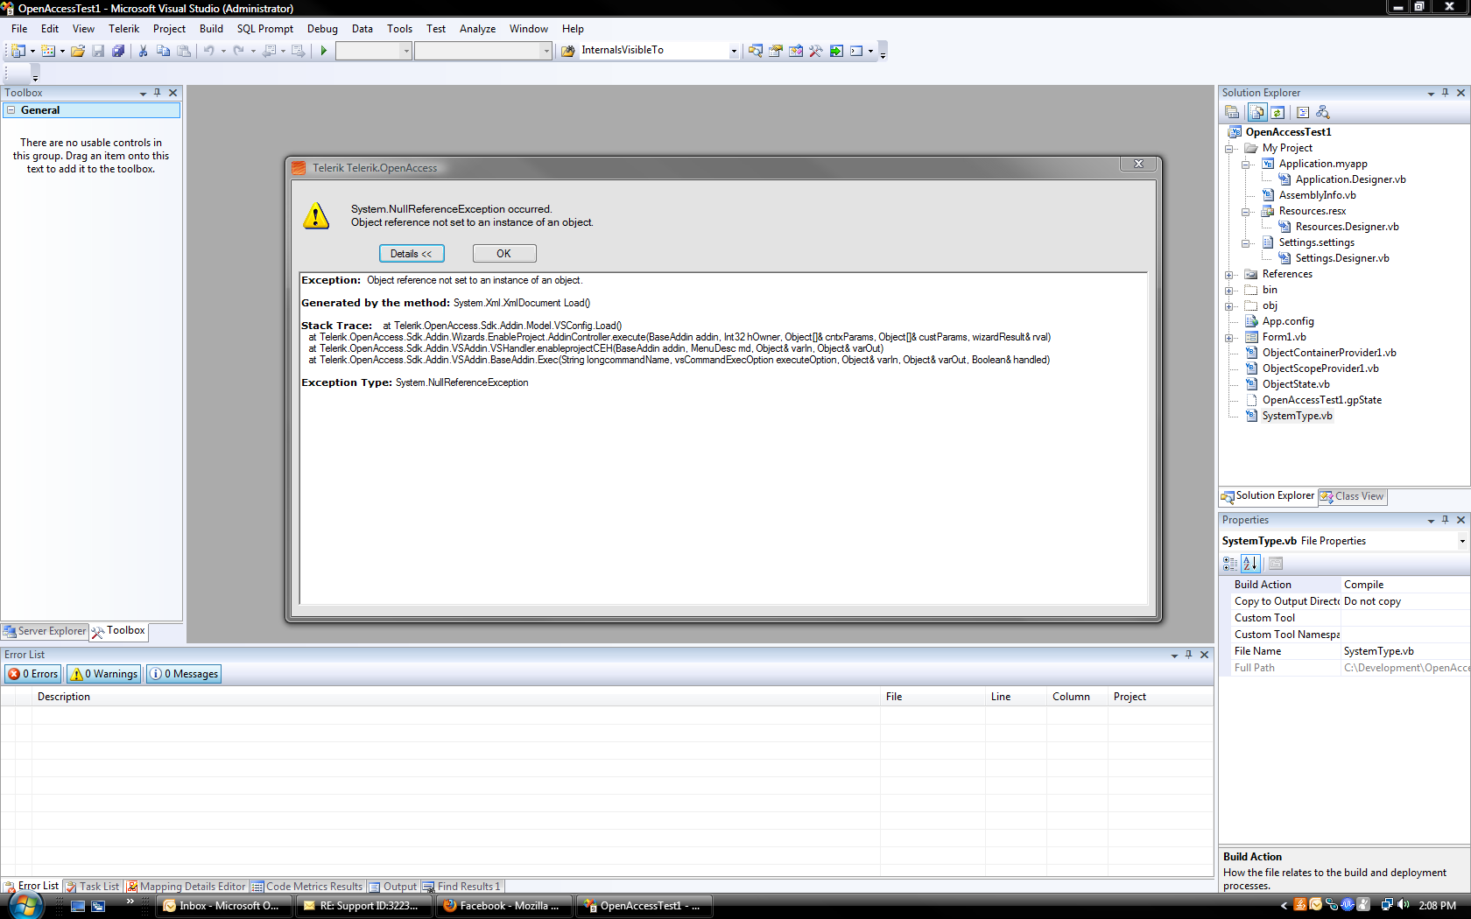Click the New Project toolbar icon

[x=18, y=51]
